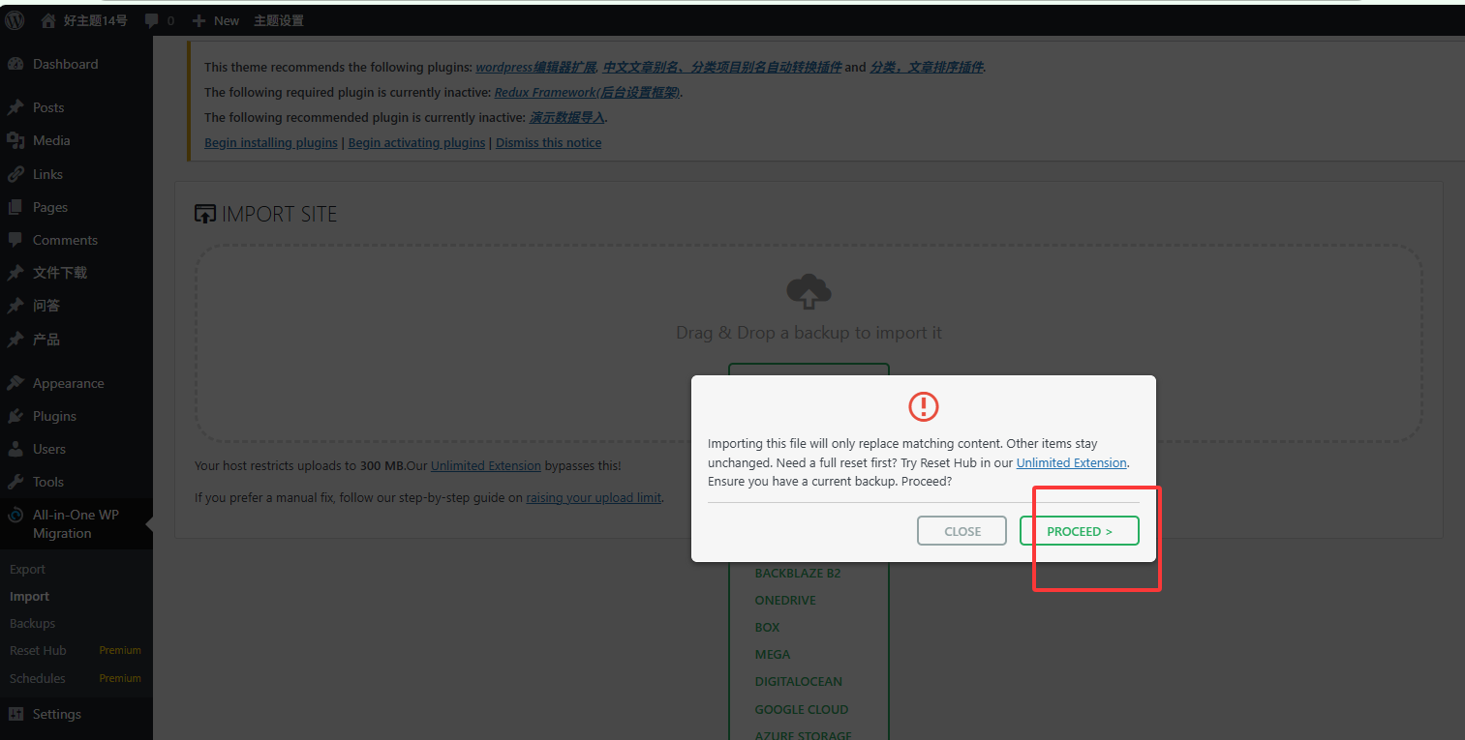Open the Users menu label
Viewport: 1465px width, 740px height.
(x=49, y=449)
